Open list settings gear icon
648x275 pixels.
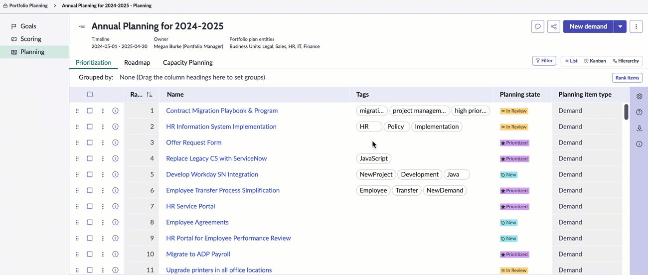tap(640, 96)
